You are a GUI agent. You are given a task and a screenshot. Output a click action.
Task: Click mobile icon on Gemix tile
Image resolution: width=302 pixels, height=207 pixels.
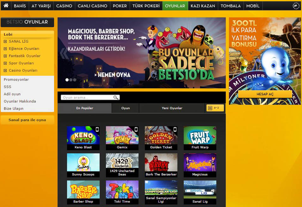[x=136, y=129]
